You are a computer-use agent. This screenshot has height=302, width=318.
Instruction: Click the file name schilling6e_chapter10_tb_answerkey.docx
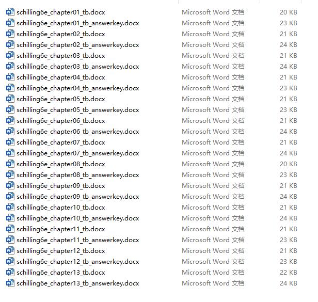78,219
